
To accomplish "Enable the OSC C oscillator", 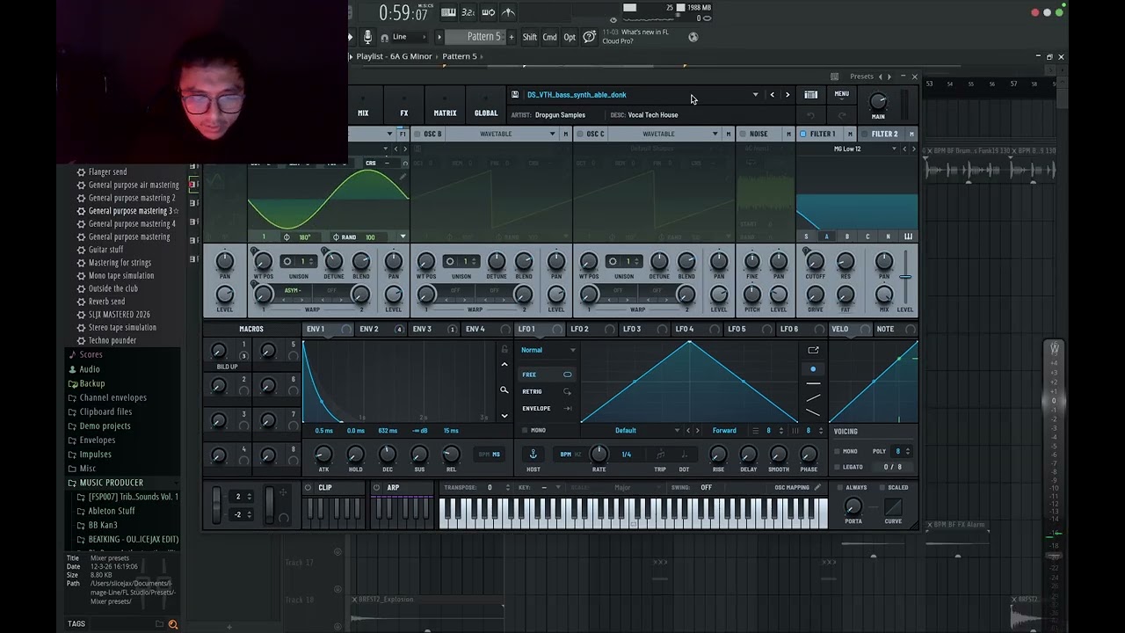I will 579,134.
